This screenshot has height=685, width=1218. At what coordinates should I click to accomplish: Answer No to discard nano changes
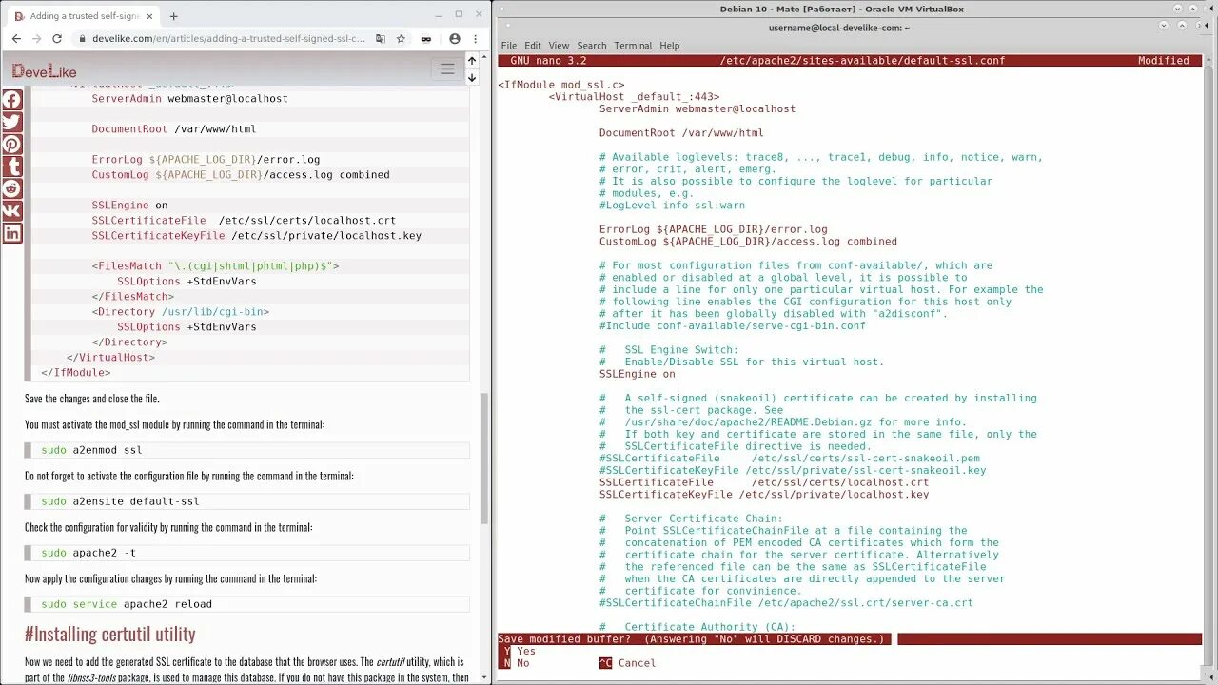[514, 663]
